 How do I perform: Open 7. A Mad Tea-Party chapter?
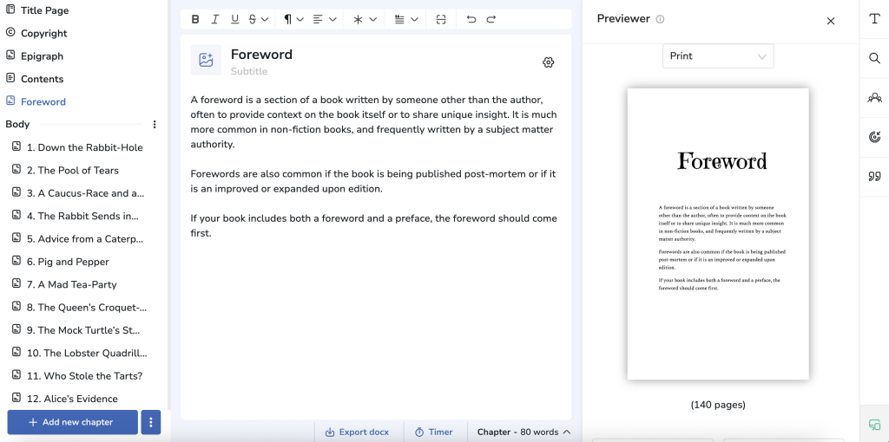[x=76, y=284]
